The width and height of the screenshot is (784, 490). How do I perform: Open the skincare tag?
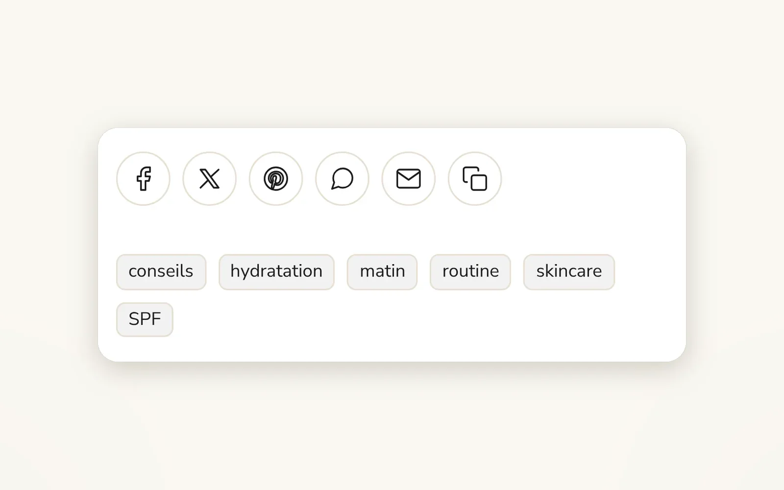569,272
